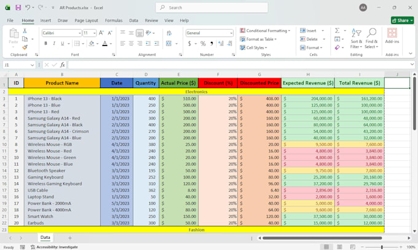Switch to the Page Layout tab

(86, 20)
